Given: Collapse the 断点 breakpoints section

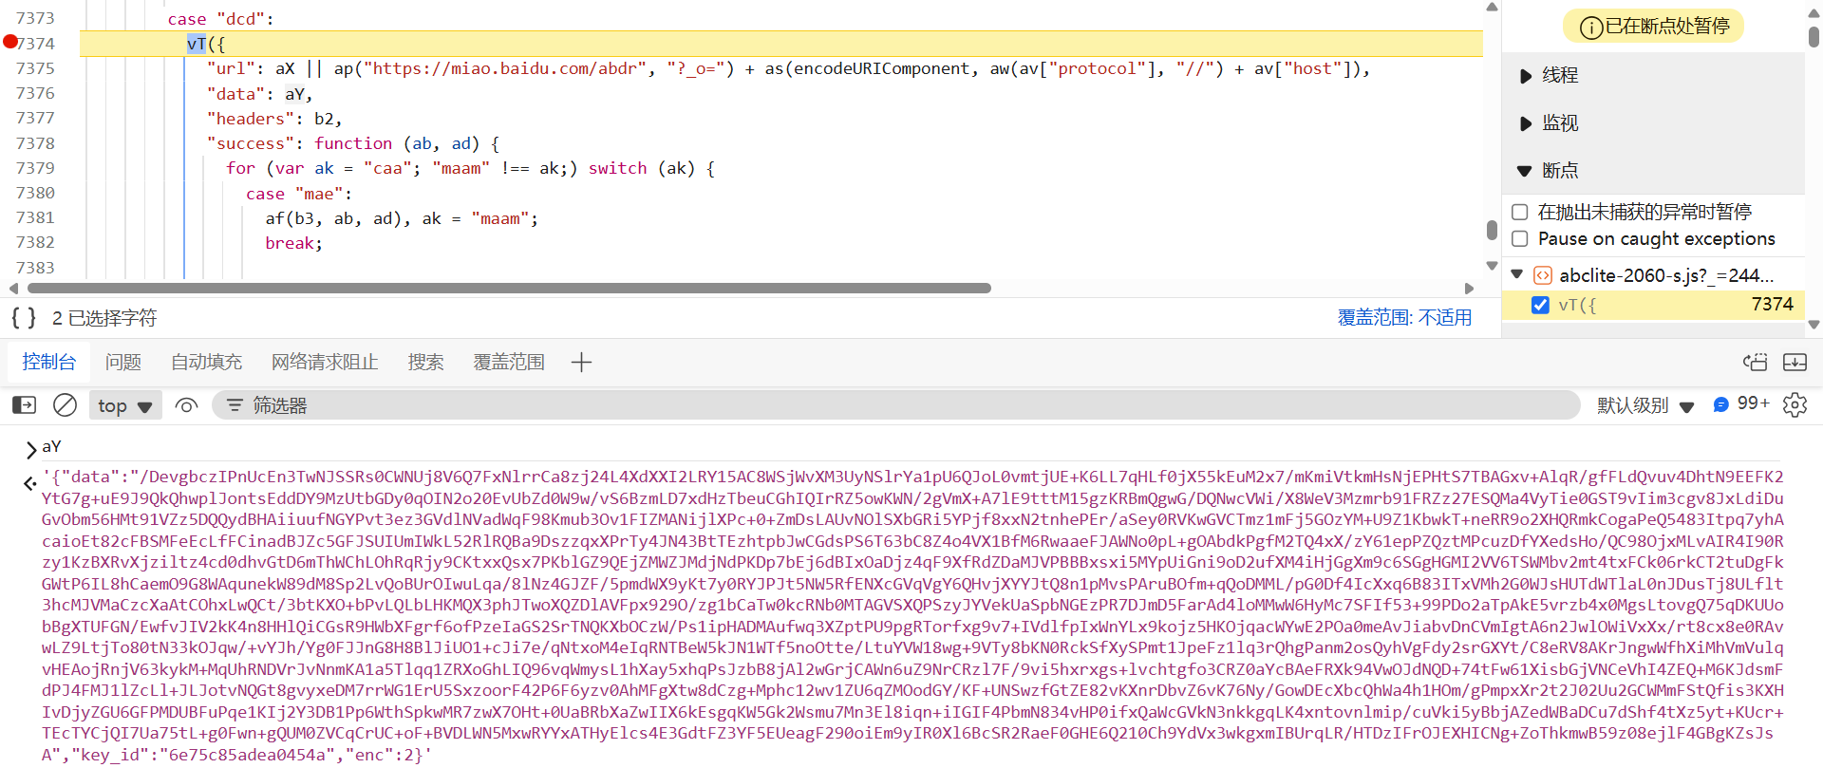Looking at the screenshot, I should pos(1525,171).
